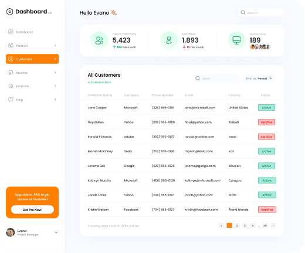Click Evano's profile avatar photo
The width and height of the screenshot is (305, 253).
11,233
